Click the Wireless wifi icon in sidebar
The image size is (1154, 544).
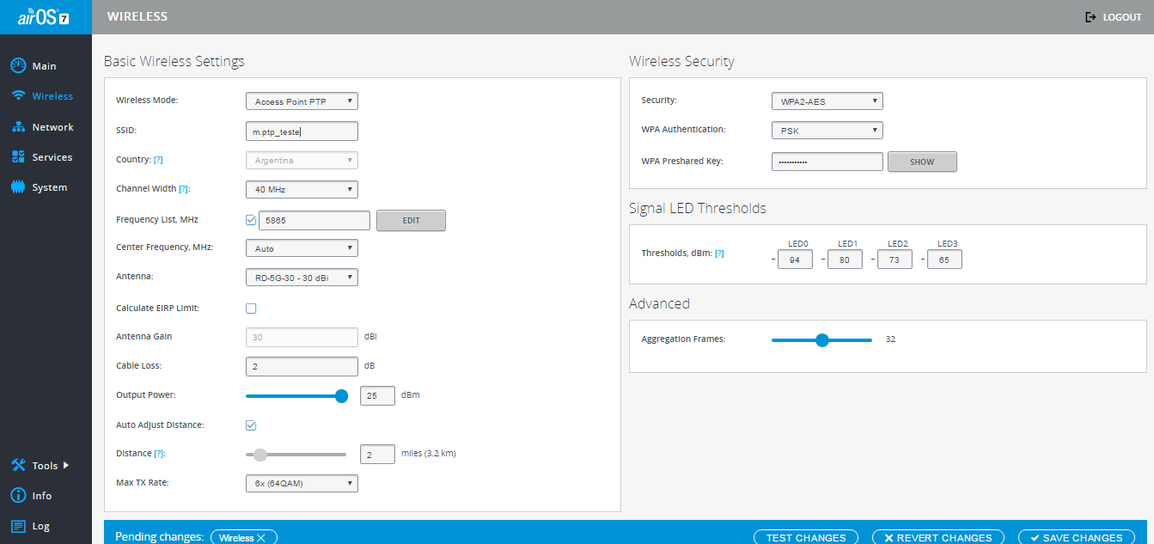pos(18,96)
